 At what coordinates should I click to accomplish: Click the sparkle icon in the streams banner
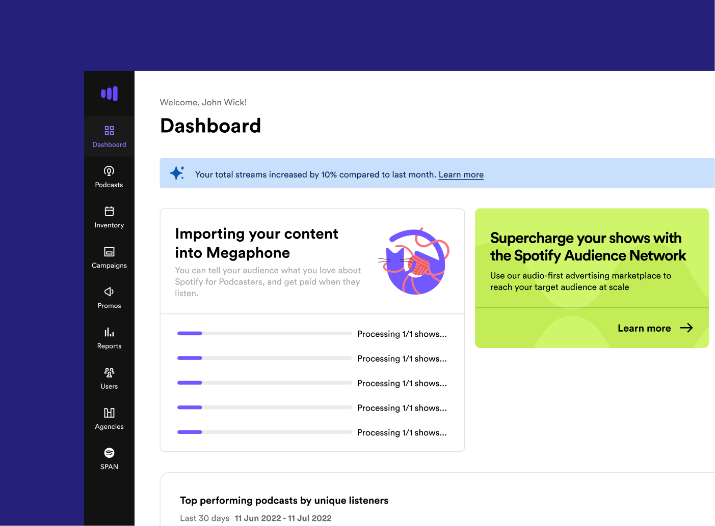tap(177, 173)
